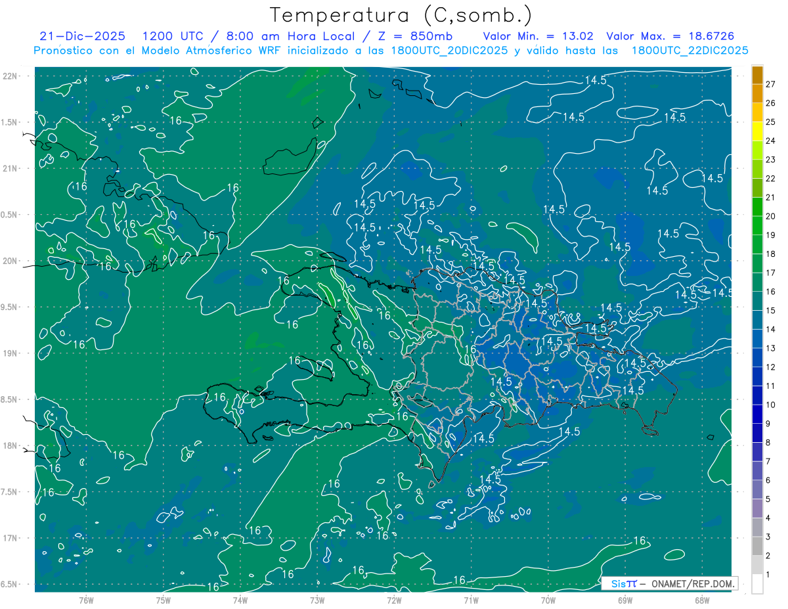Image resolution: width=788 pixels, height=609 pixels.
Task: Click the 21N latitude axis label
Action: click(x=11, y=168)
